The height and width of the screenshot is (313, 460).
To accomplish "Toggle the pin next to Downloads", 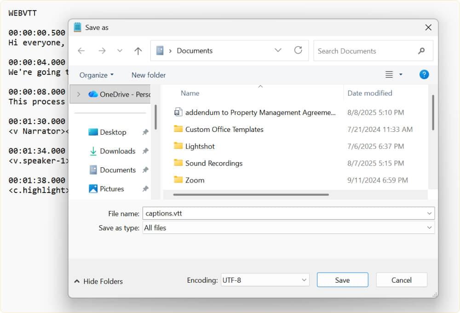I will click(x=144, y=151).
